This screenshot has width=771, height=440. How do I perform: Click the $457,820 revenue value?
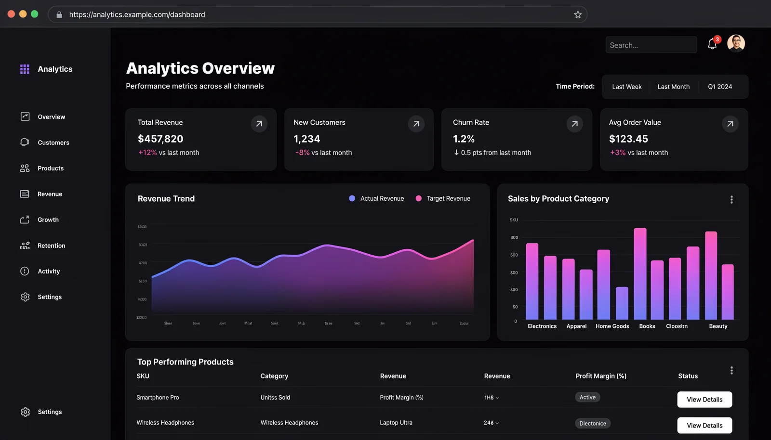click(160, 139)
